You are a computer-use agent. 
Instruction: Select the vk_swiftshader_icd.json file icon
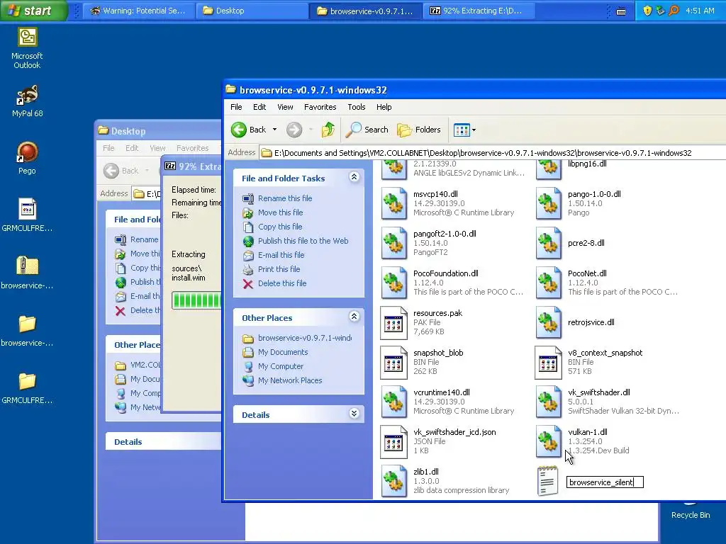[x=393, y=442]
